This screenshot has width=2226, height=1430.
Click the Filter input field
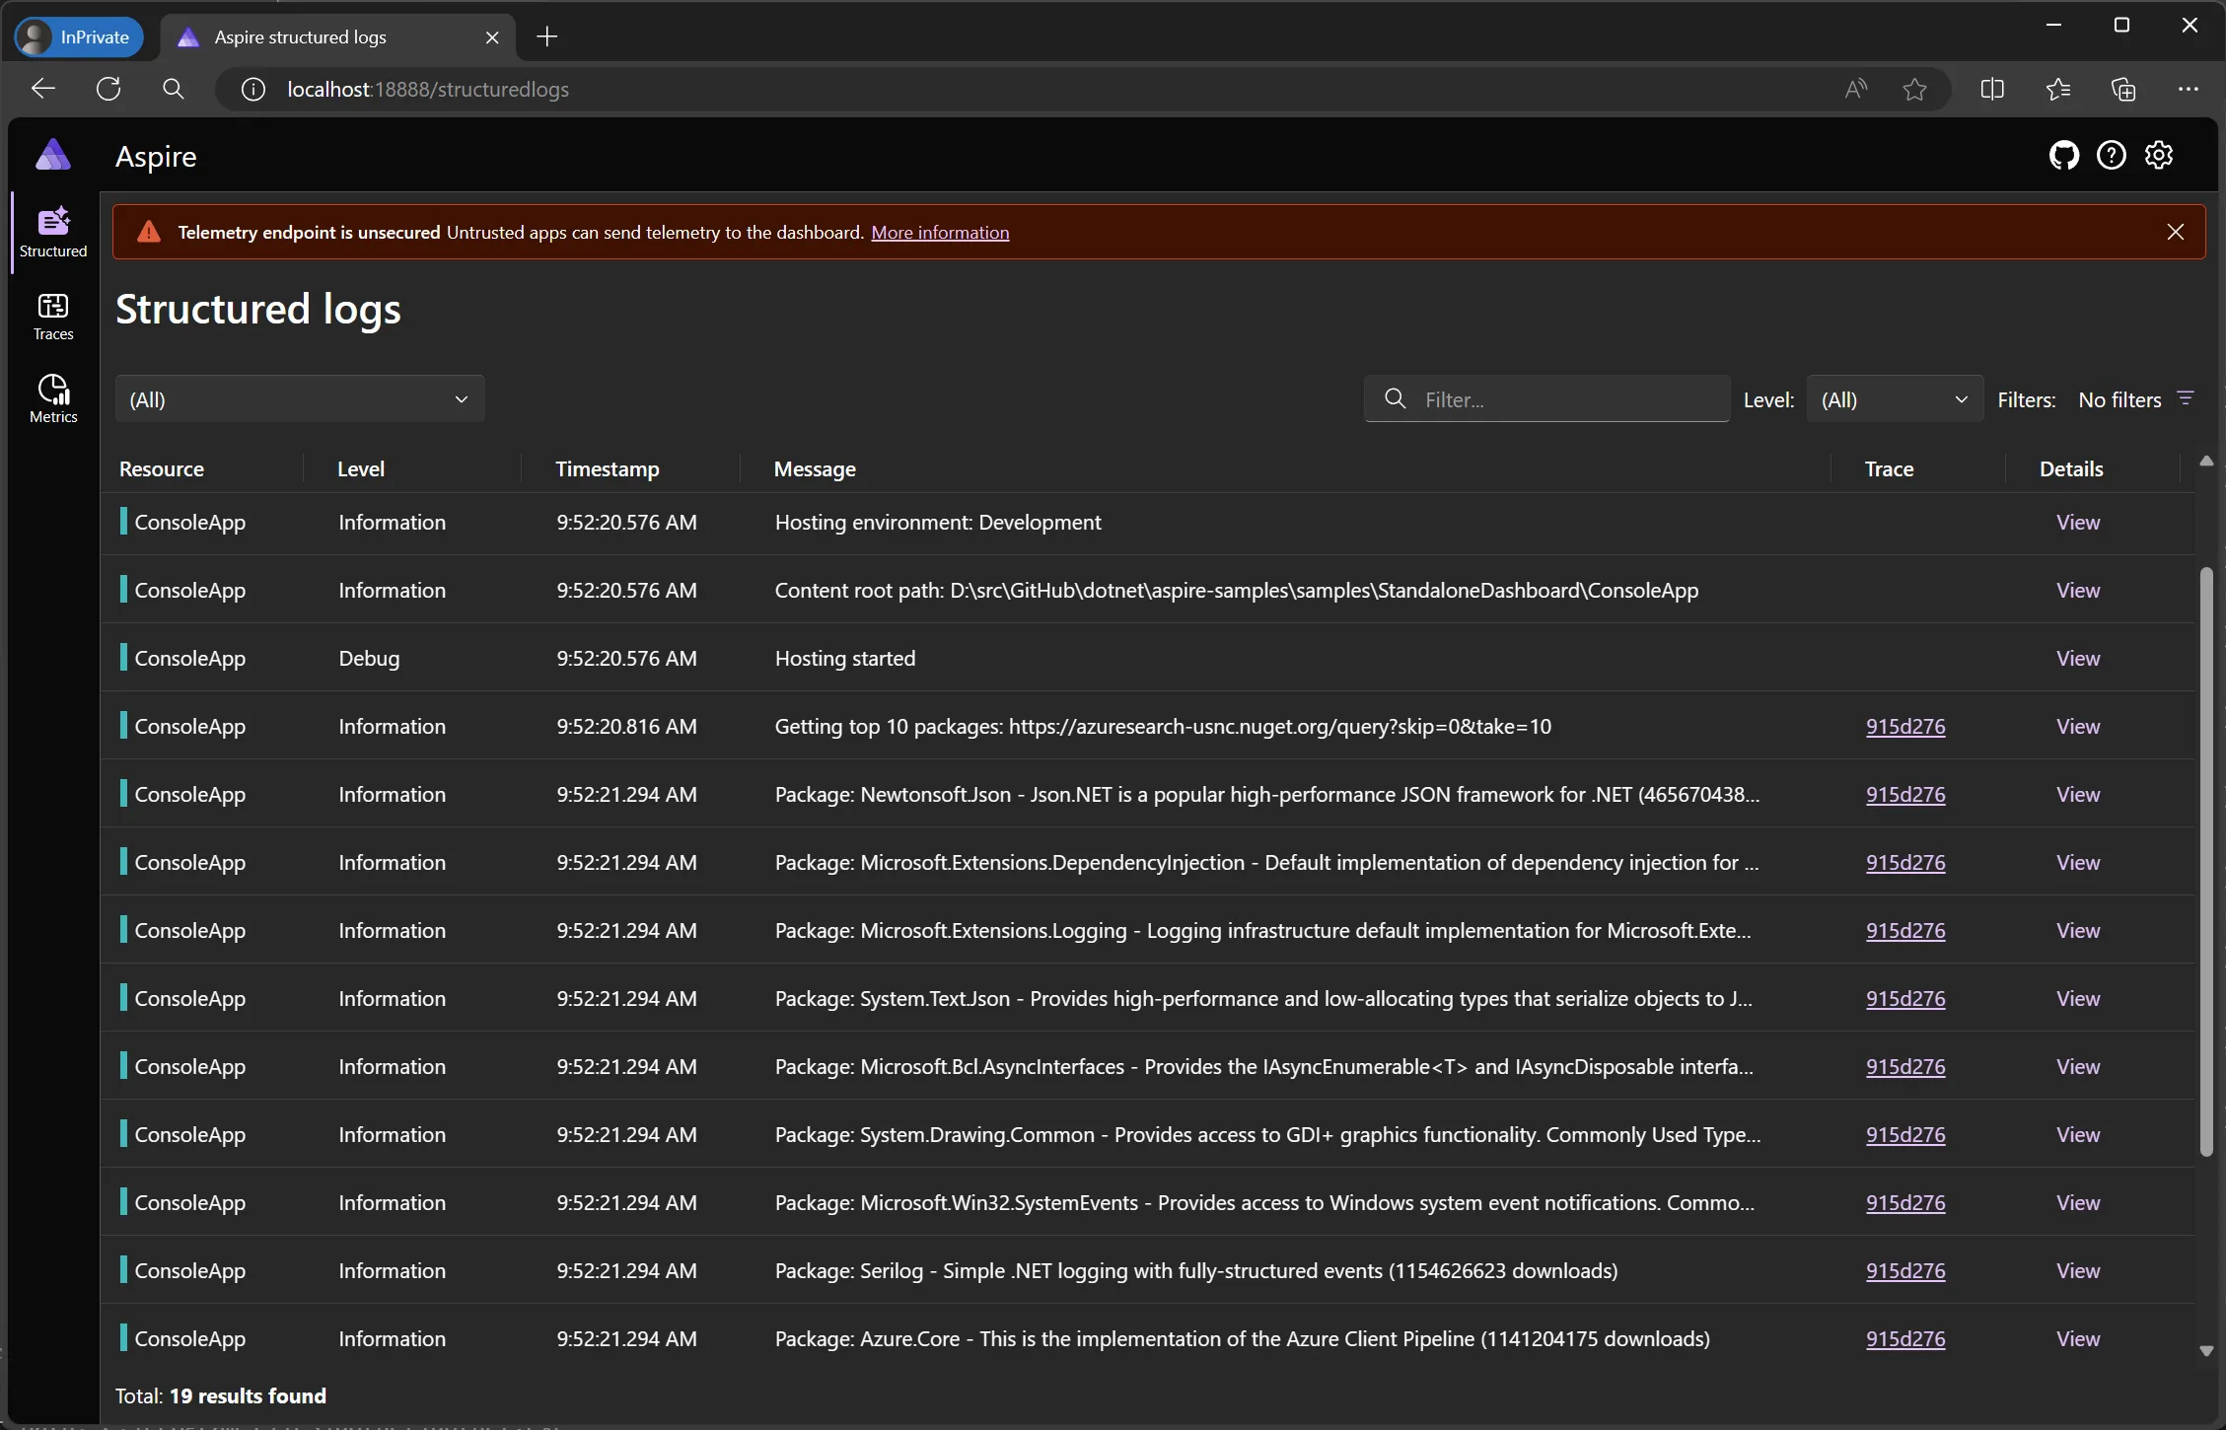[1548, 398]
